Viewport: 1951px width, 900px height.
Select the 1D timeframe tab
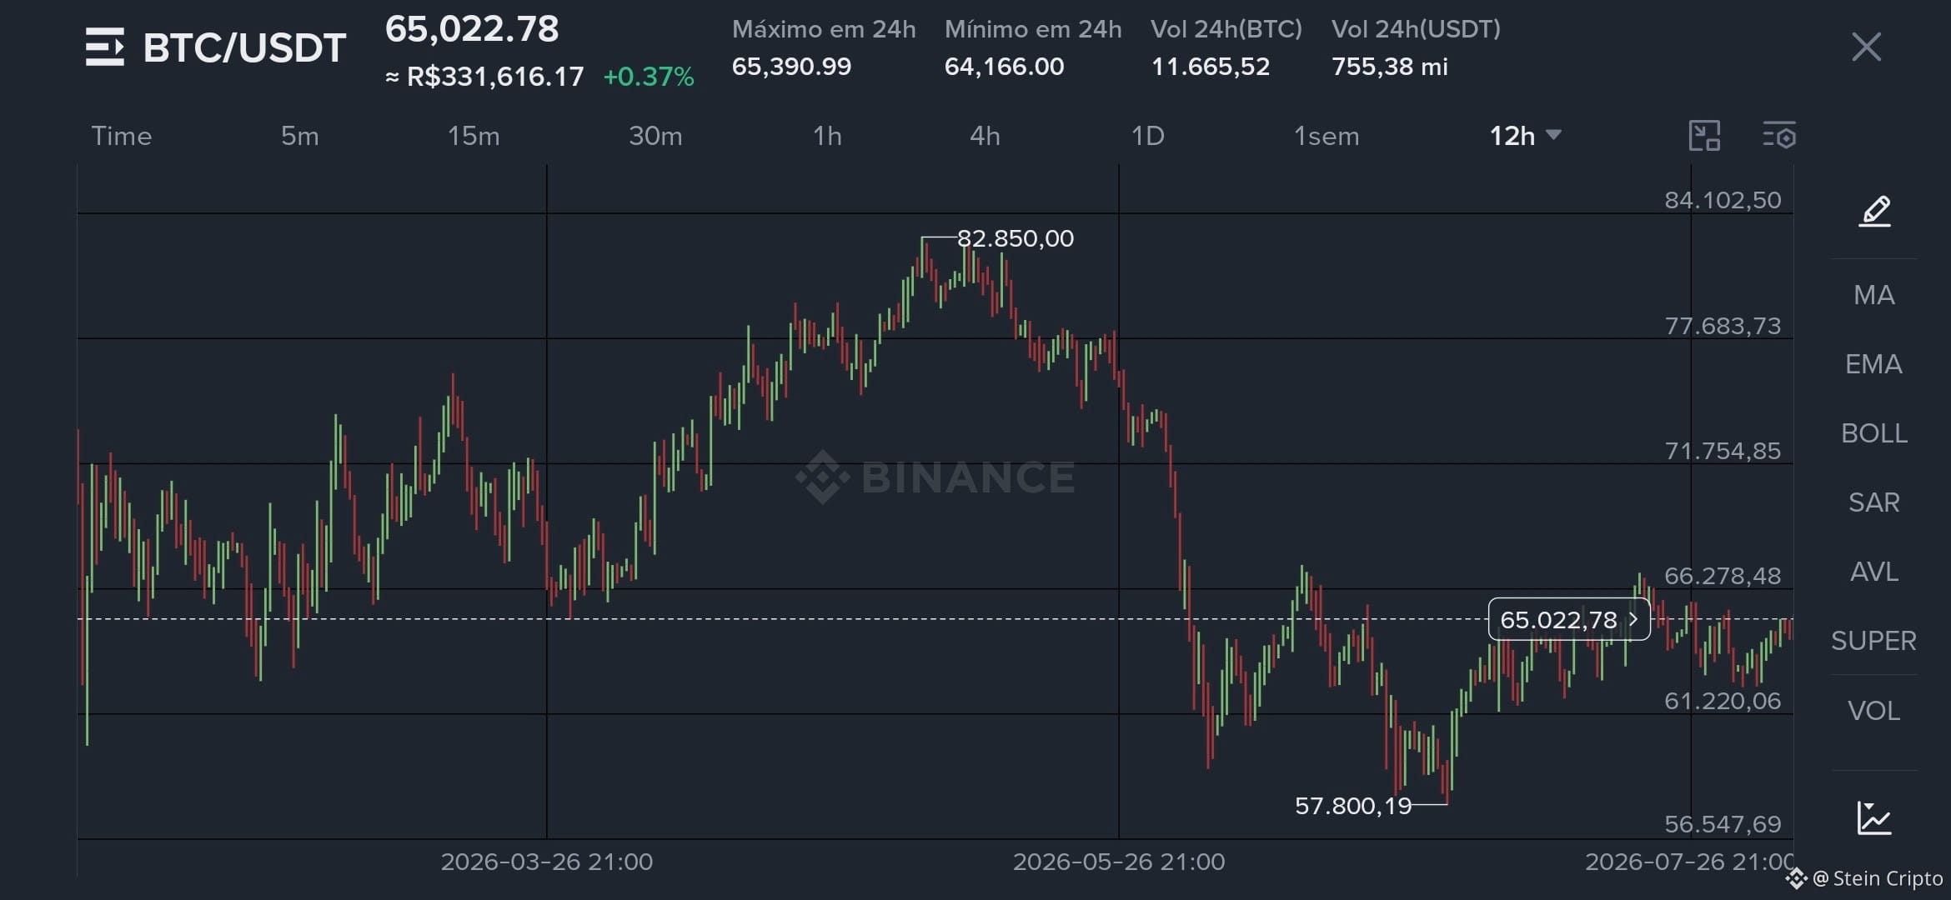pos(1147,136)
